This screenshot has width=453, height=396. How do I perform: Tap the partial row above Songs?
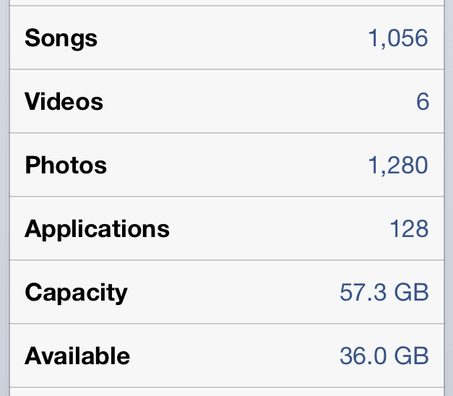pos(226,2)
